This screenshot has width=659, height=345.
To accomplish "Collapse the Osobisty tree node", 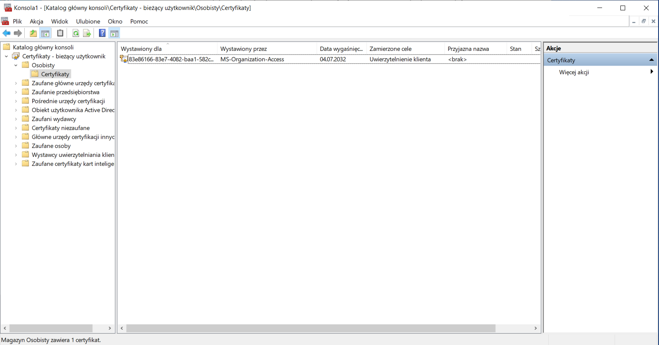I will coord(16,65).
